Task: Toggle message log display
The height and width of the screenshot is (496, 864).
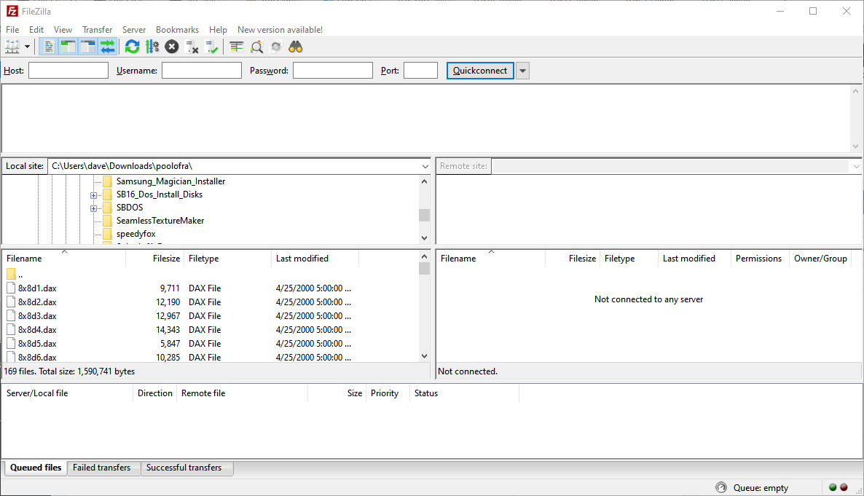Action: coord(49,47)
